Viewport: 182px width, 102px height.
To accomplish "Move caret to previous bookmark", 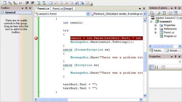I will [56, 3].
